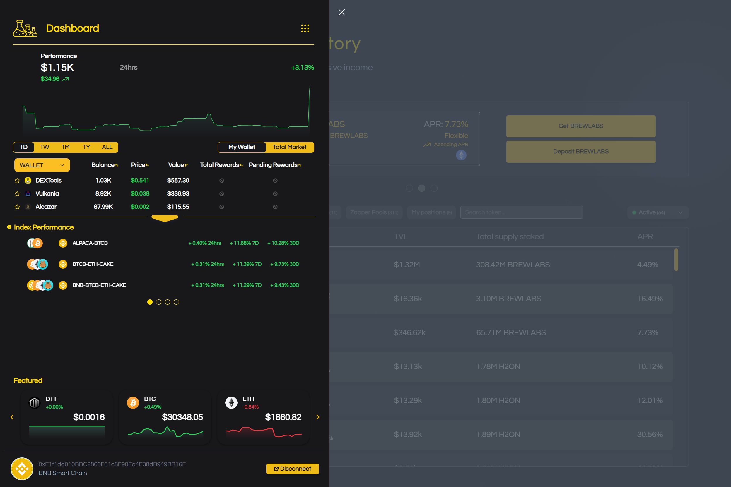Open the WALLET dropdown
The width and height of the screenshot is (731, 487).
[42, 165]
